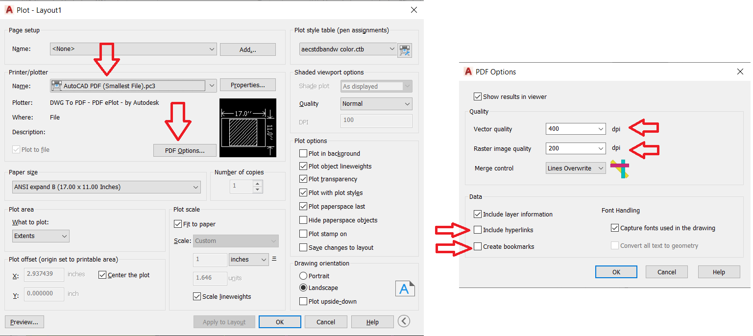Open printer Properties
The width and height of the screenshot is (753, 336).
[247, 84]
